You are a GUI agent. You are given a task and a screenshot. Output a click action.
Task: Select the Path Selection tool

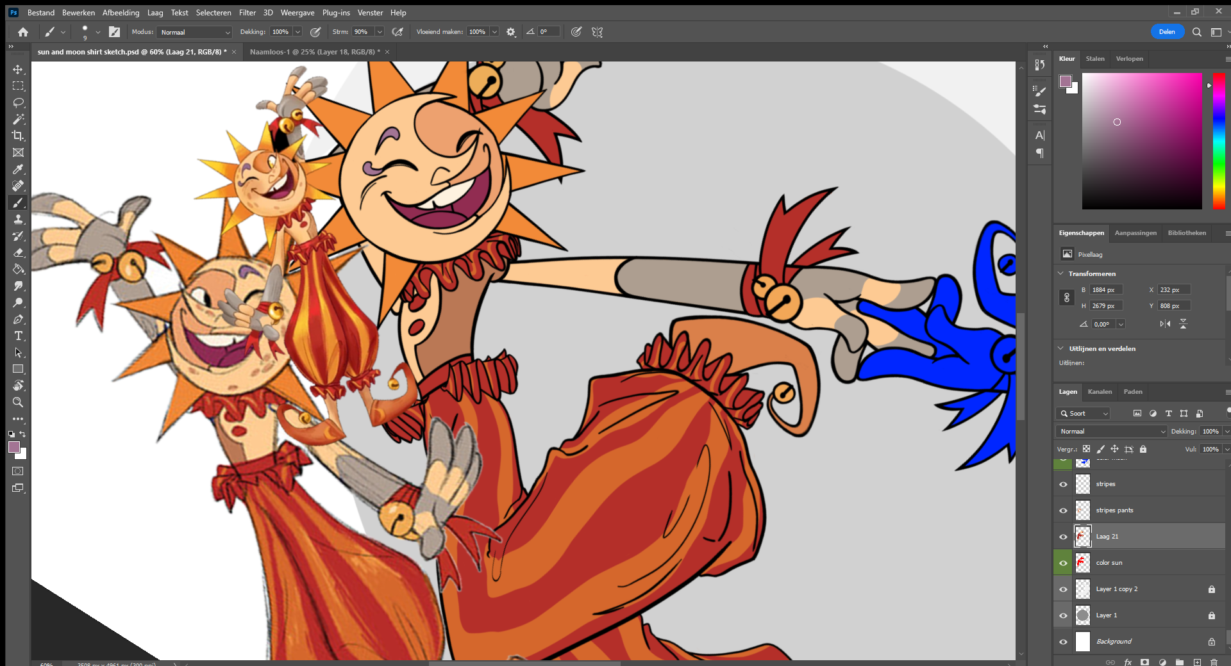point(18,352)
